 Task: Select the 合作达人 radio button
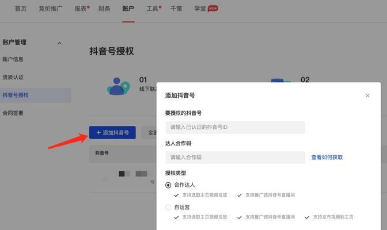pyautogui.click(x=168, y=185)
